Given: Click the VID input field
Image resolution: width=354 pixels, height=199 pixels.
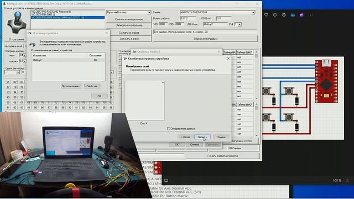Looking at the screenshot, I should 163,24.
